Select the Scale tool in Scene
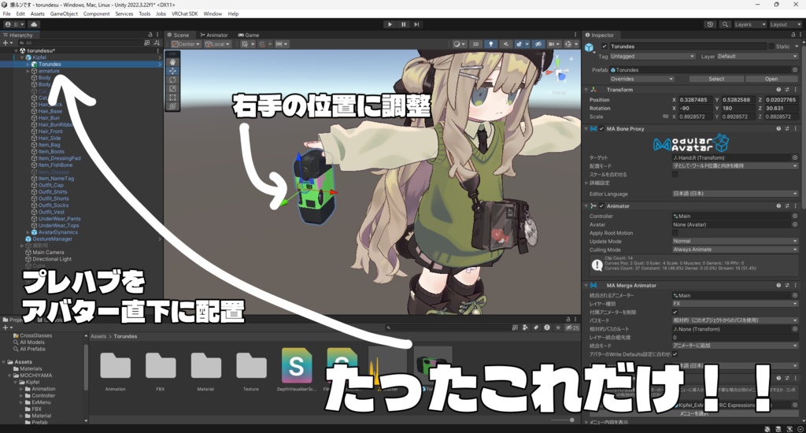The image size is (806, 433). click(172, 88)
